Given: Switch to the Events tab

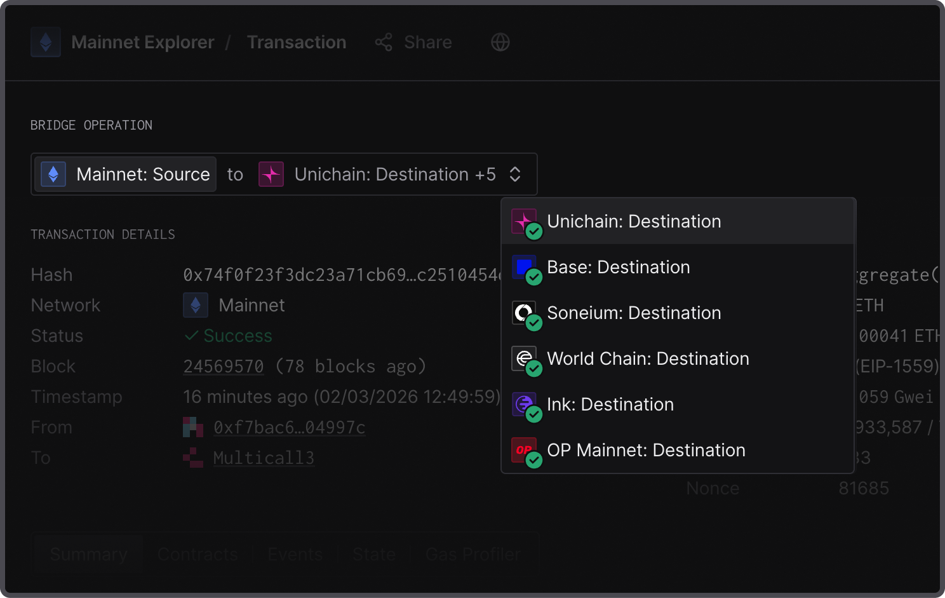Looking at the screenshot, I should click(295, 554).
